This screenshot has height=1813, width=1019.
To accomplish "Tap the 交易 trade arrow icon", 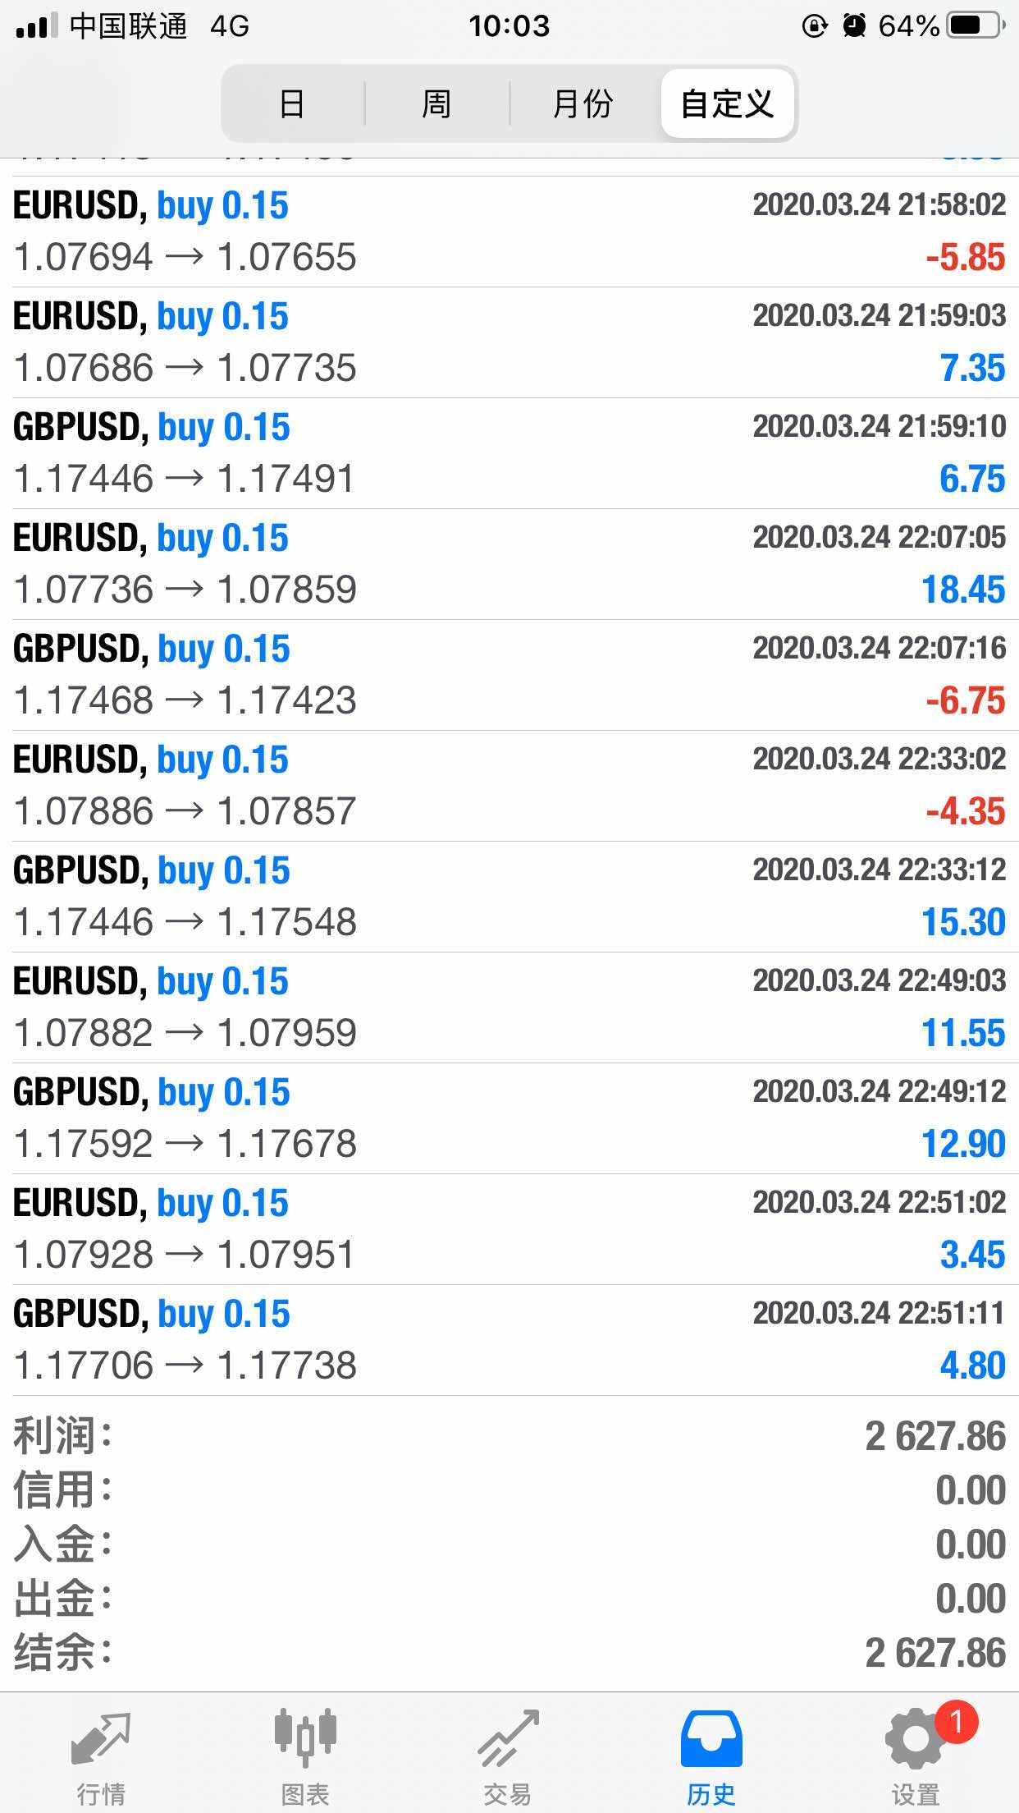I will click(508, 1741).
